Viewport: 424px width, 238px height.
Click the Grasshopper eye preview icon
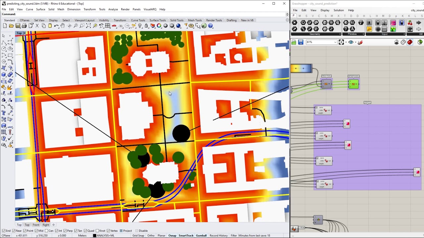pos(351,42)
